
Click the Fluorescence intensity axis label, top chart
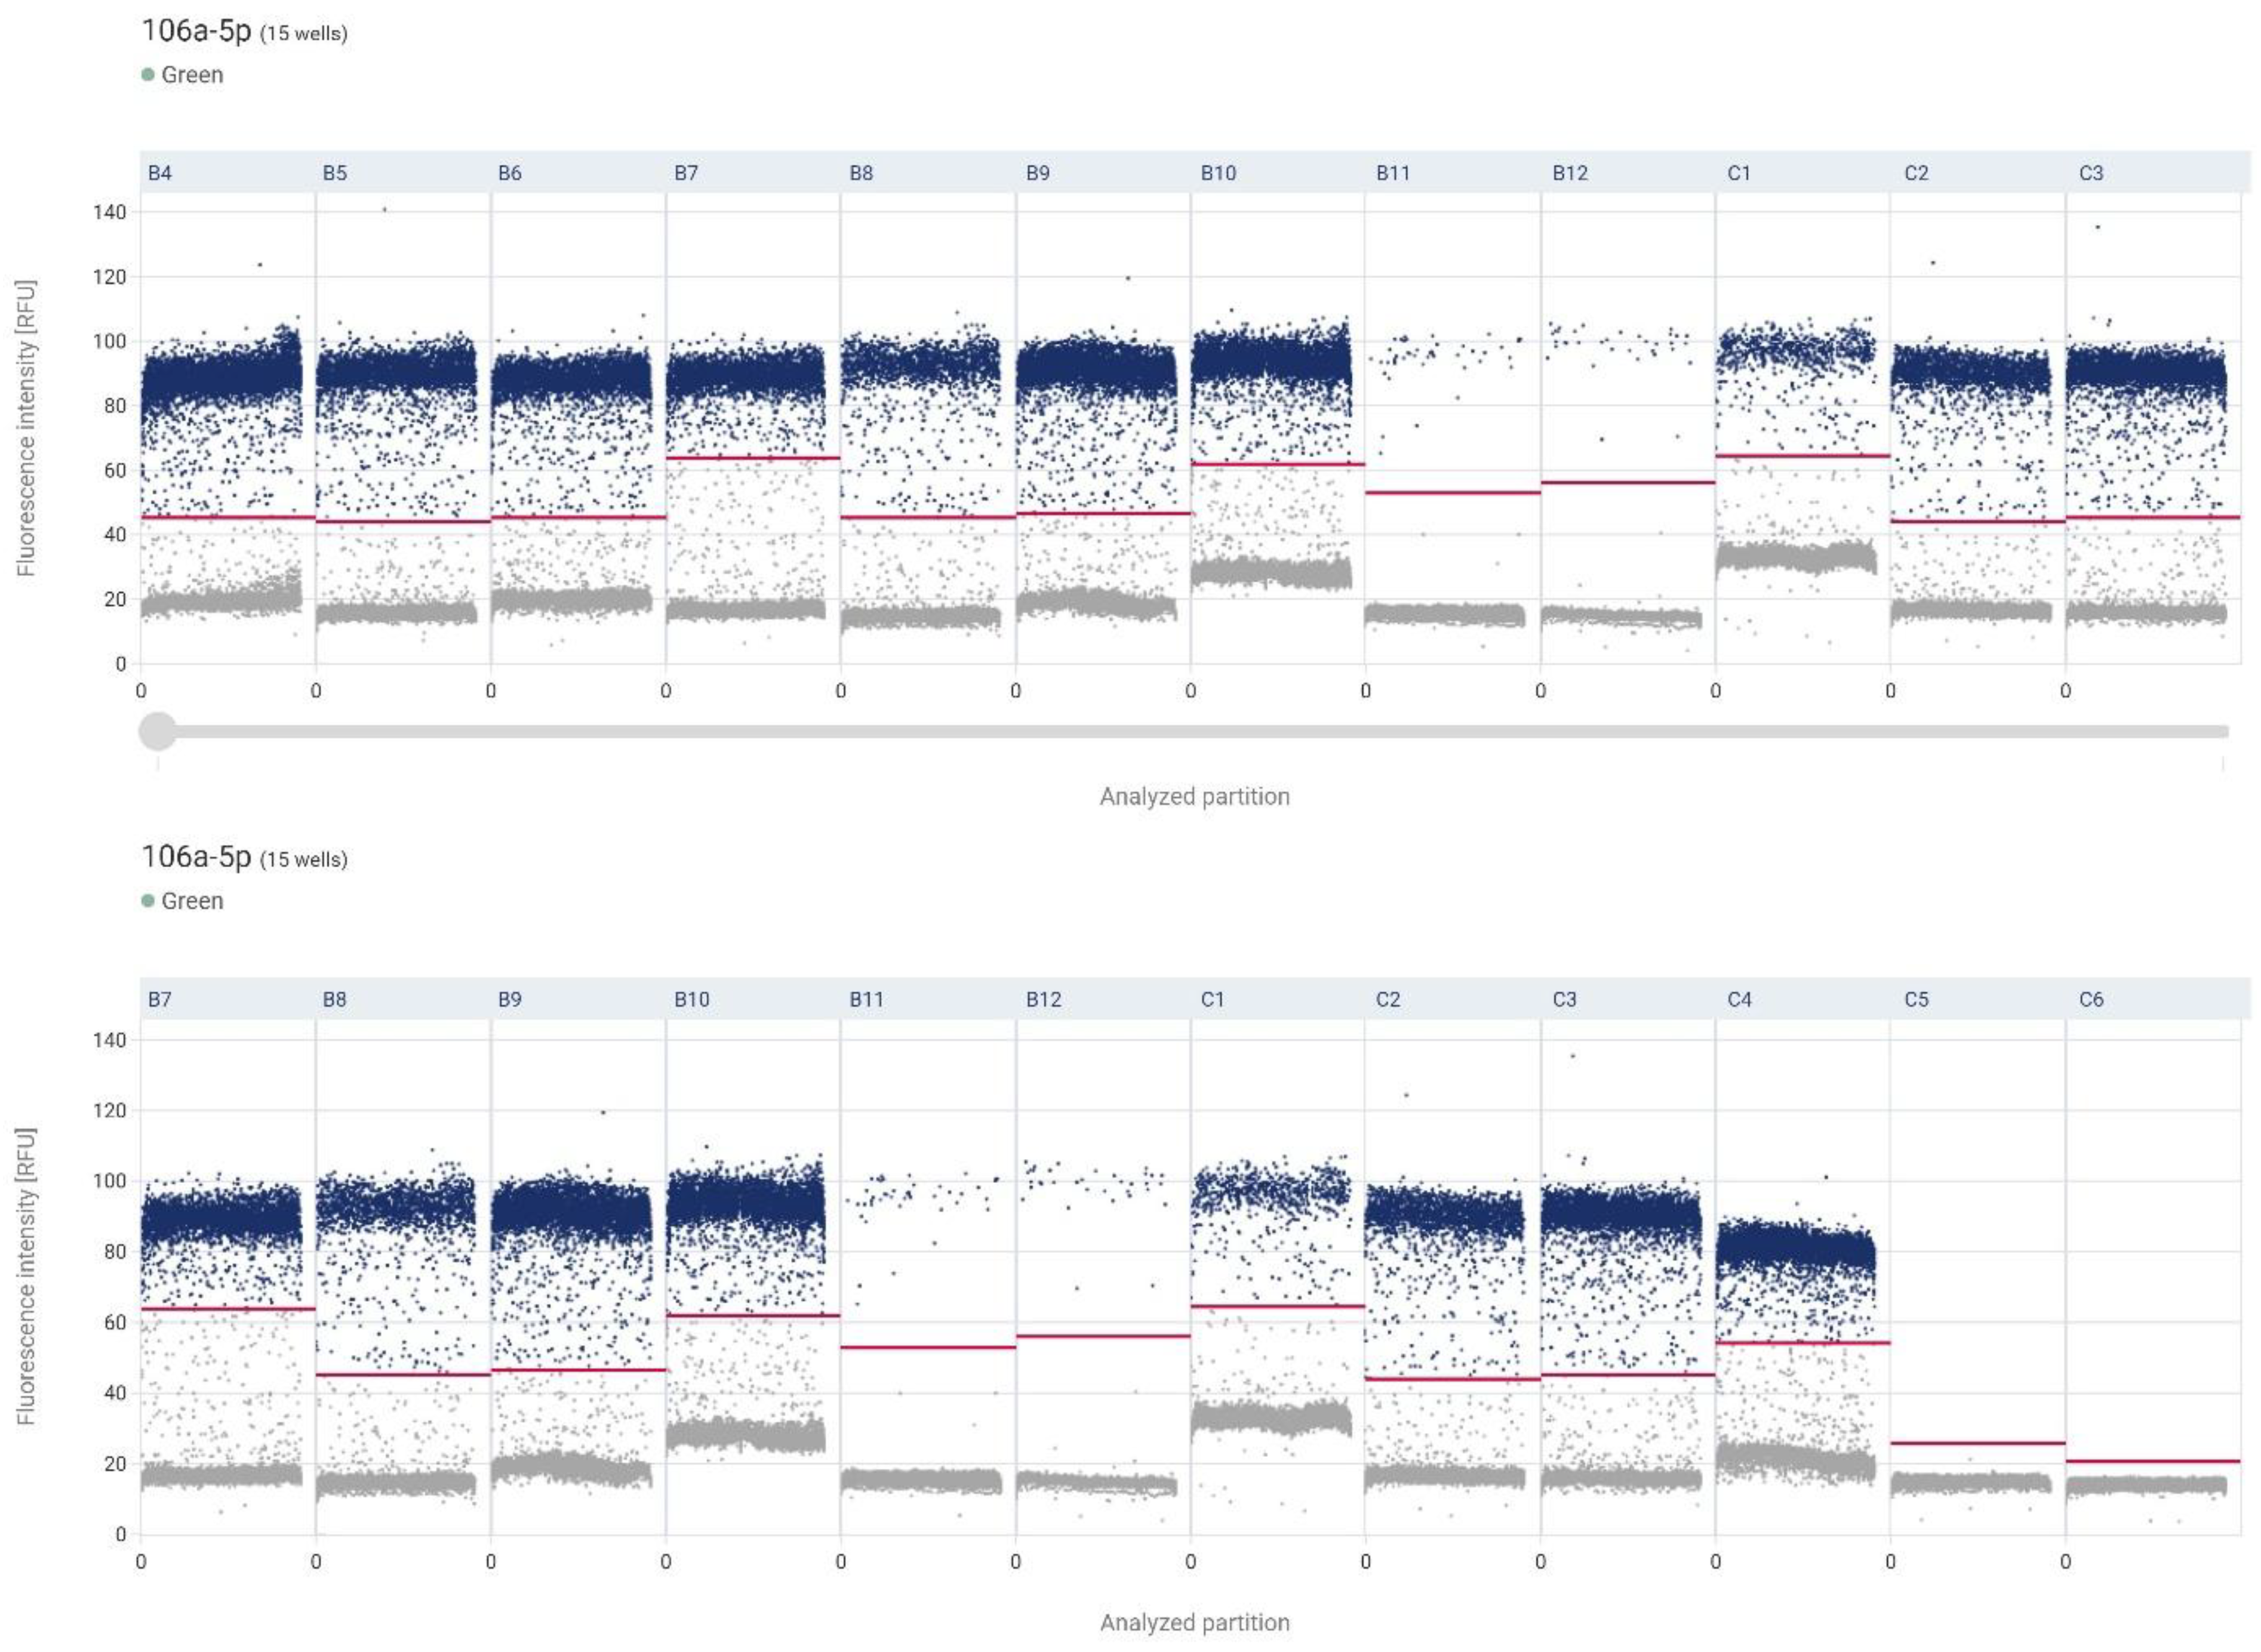tap(28, 420)
